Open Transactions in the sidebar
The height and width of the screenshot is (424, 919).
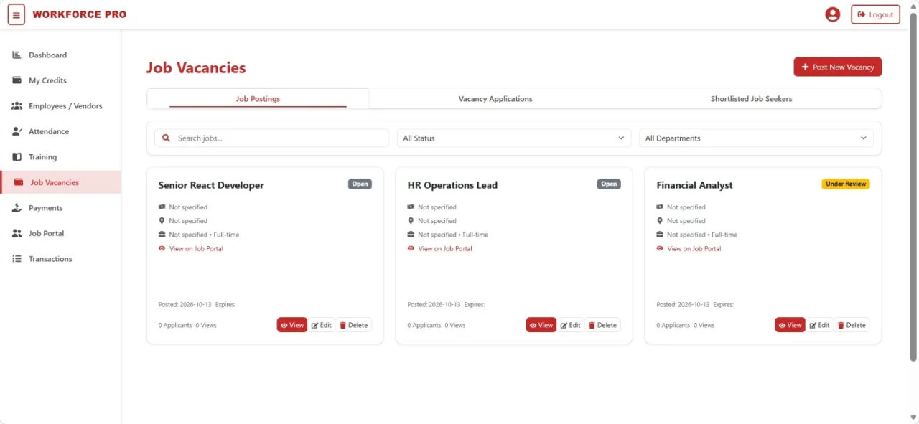click(60, 259)
